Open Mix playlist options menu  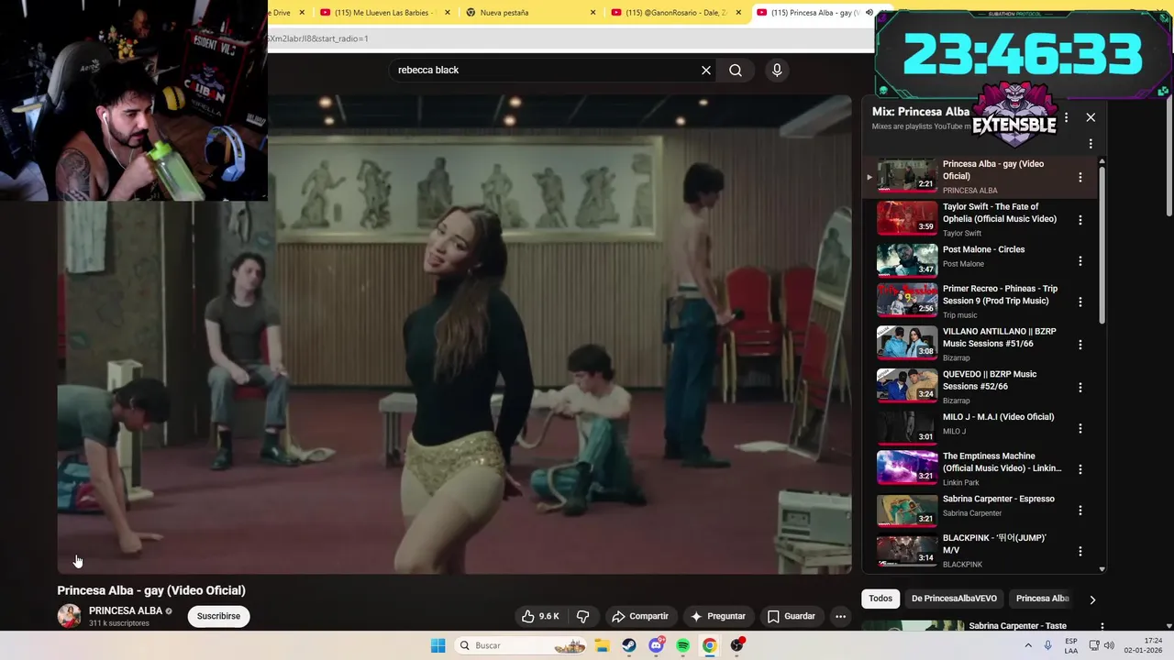click(x=1091, y=144)
